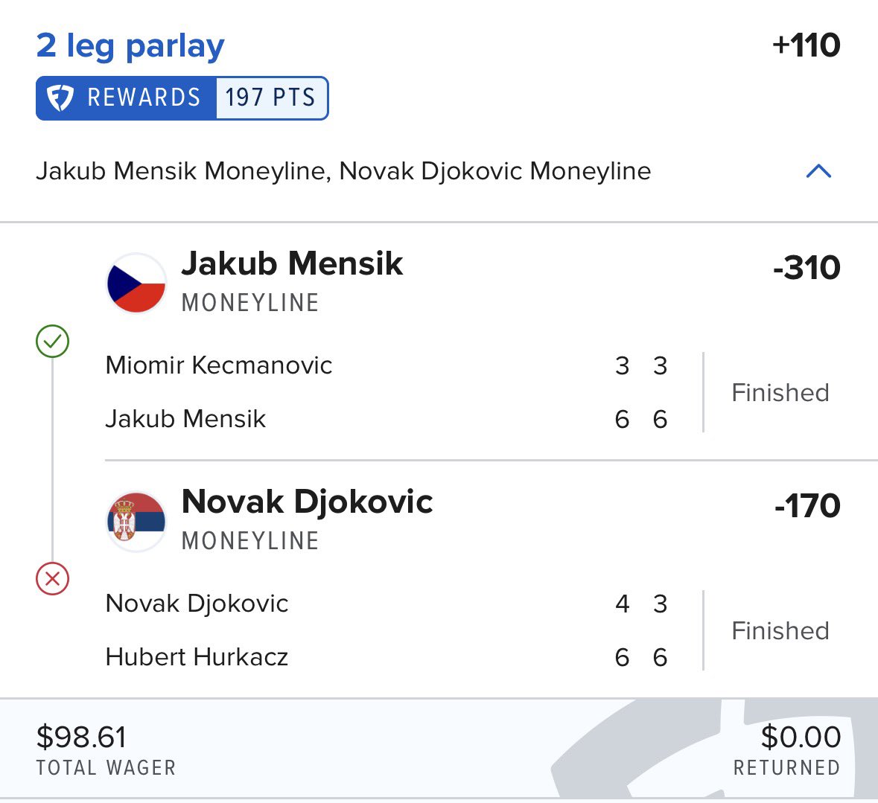Select the Miomir Kecmanovic score row
The width and height of the screenshot is (878, 803).
click(386, 365)
